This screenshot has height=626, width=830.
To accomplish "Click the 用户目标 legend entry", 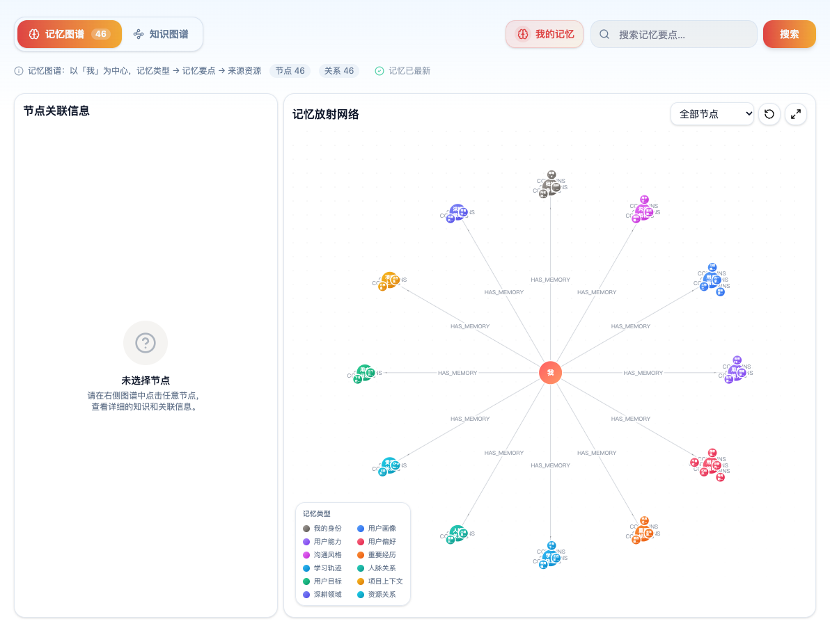I will (322, 581).
